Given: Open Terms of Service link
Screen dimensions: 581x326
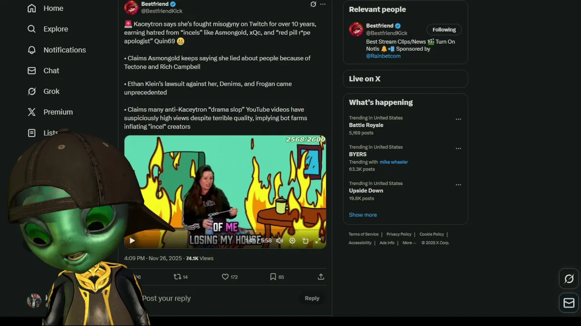Looking at the screenshot, I should (x=364, y=235).
